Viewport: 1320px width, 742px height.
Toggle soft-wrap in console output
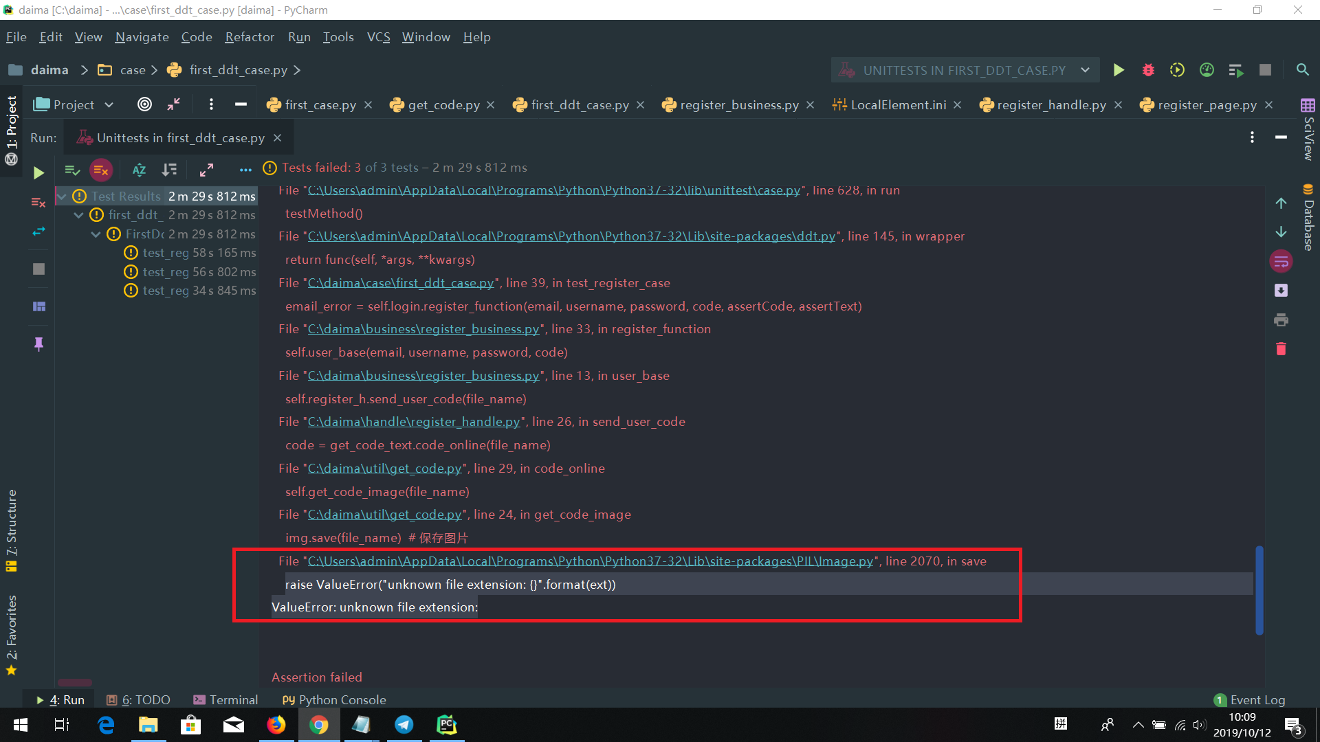[1281, 261]
